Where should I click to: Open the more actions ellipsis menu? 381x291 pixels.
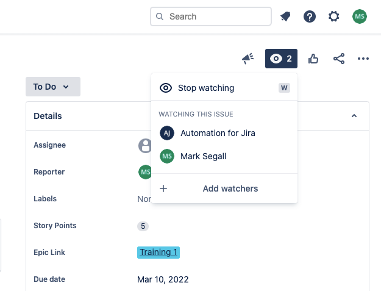point(363,59)
